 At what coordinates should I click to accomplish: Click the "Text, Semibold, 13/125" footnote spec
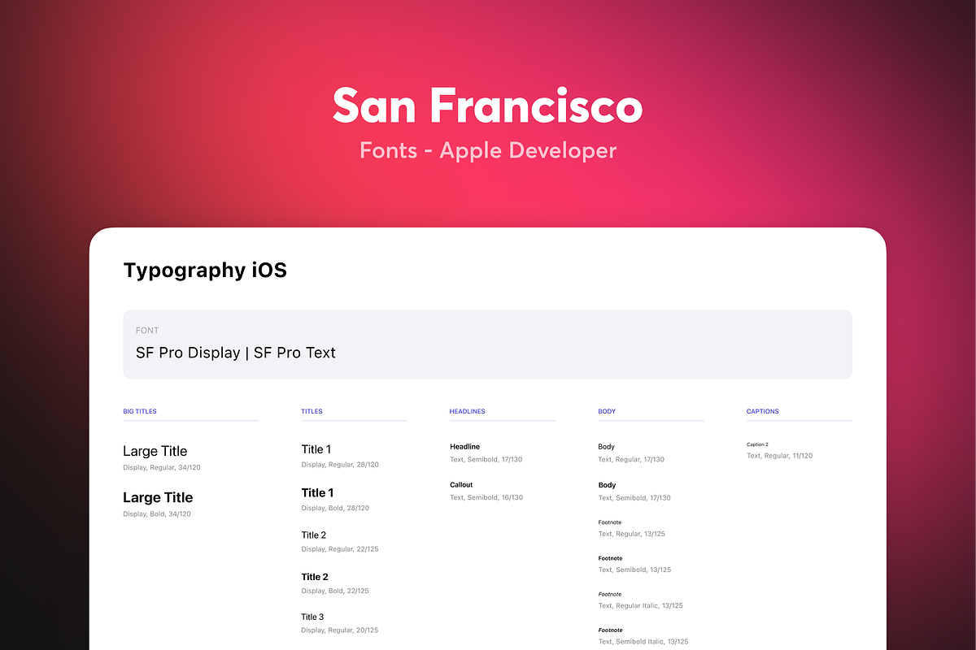tap(635, 570)
